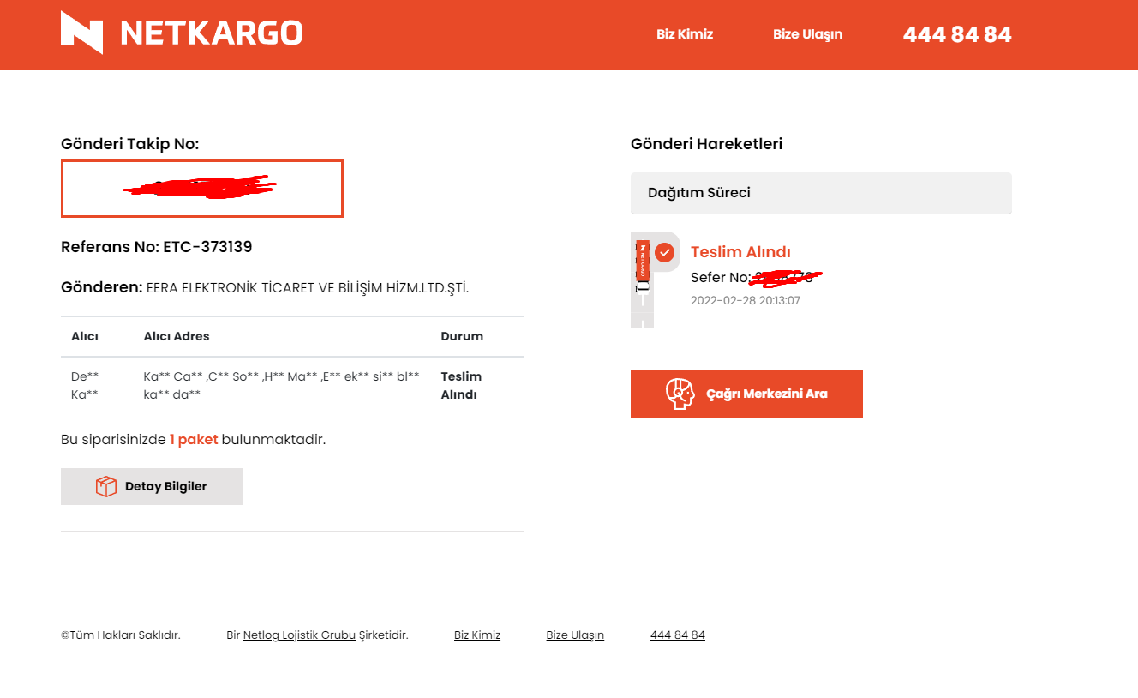1138x698 pixels.
Task: Select the Referans No ETC-373139 text
Action: [x=157, y=247]
